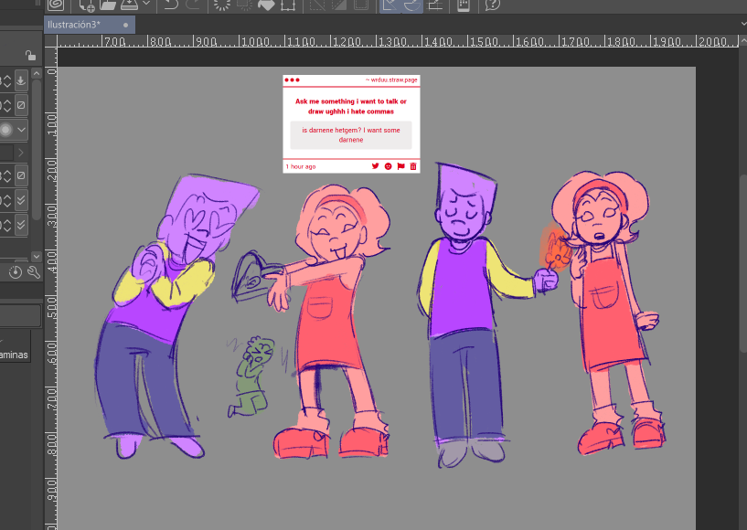
Task: Open the brush tip dropdown chevron
Action: pyautogui.click(x=21, y=130)
